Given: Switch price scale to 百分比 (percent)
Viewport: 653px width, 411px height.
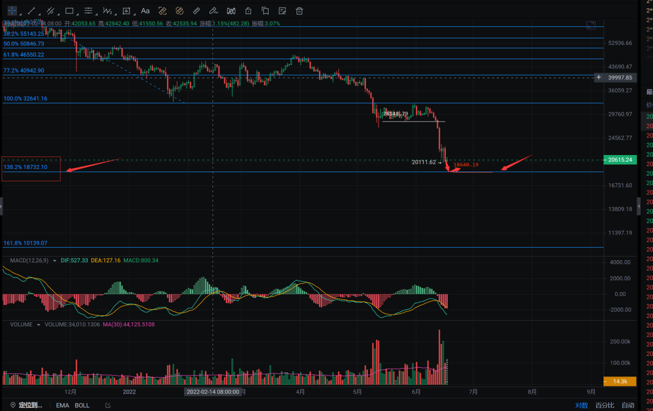Looking at the screenshot, I should pyautogui.click(x=605, y=405).
